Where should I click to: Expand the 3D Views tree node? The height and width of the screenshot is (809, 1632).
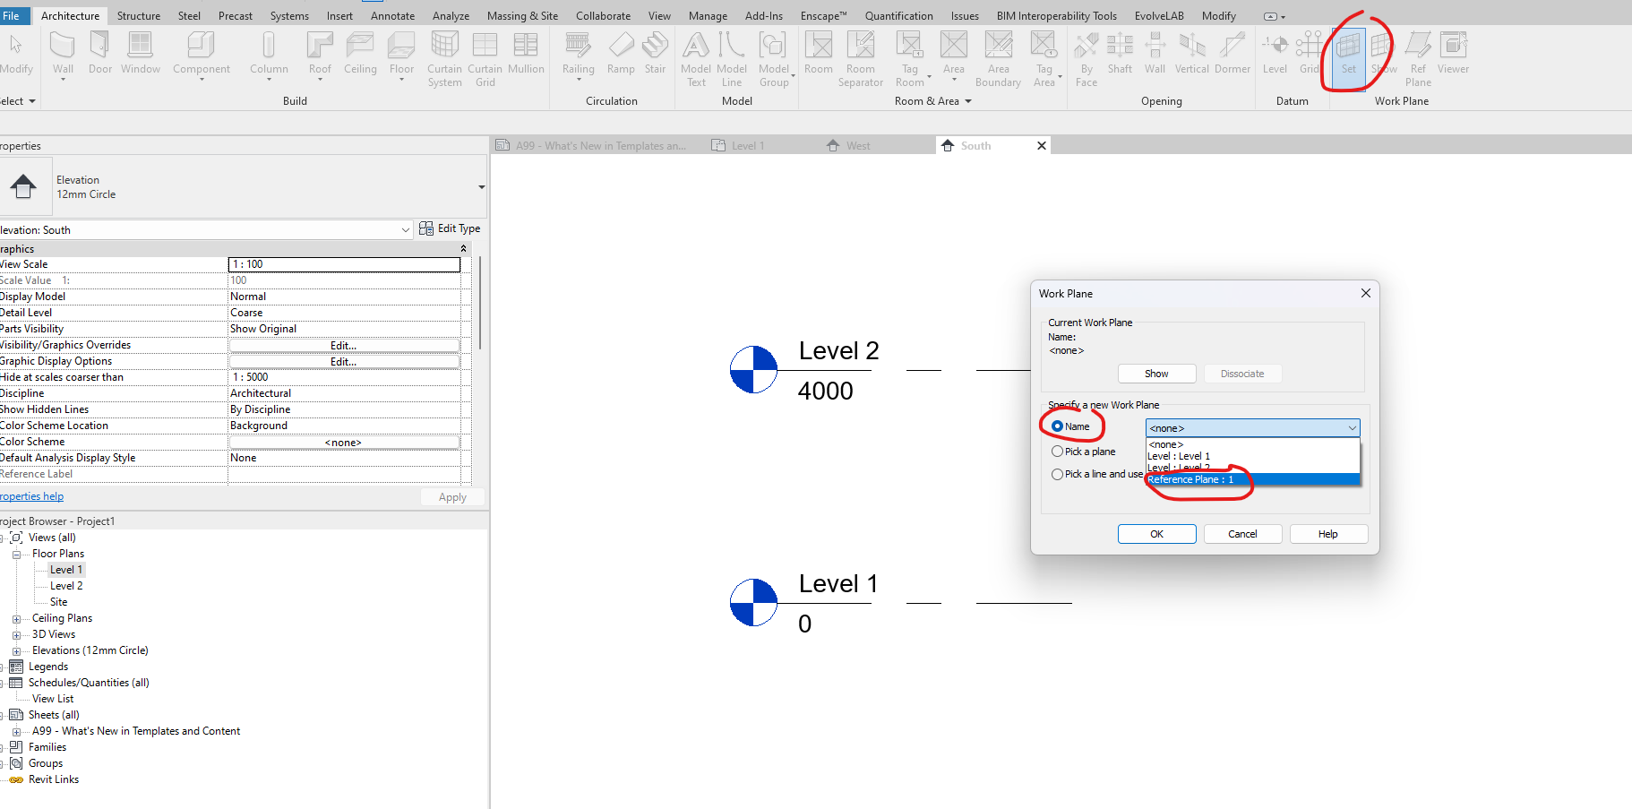pos(16,634)
